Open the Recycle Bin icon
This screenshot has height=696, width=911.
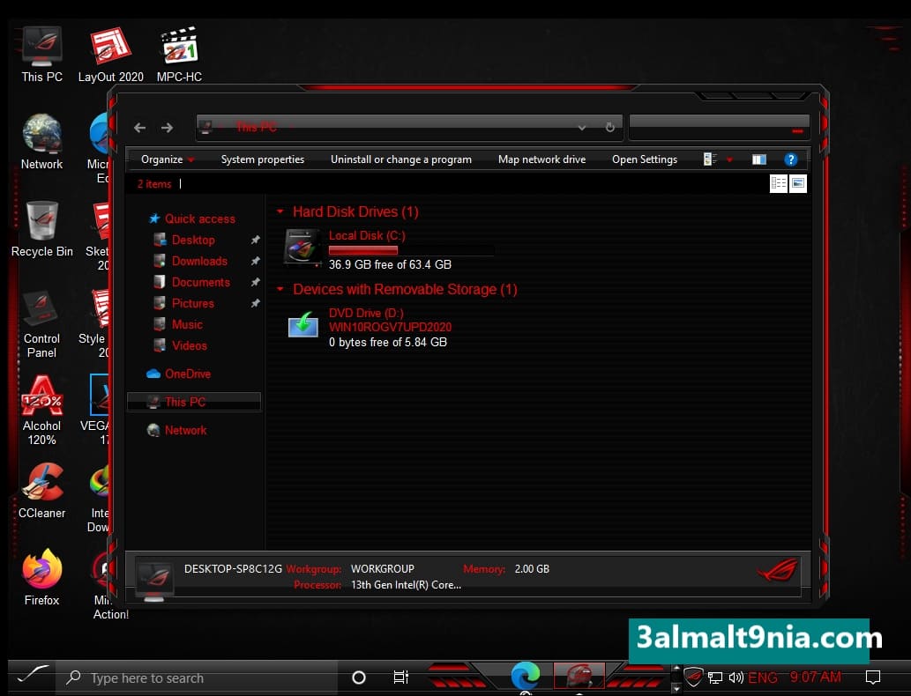pyautogui.click(x=41, y=229)
